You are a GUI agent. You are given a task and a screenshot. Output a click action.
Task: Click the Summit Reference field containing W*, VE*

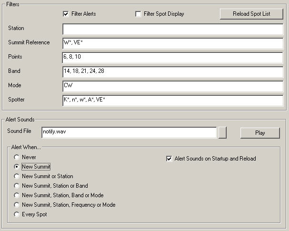(x=173, y=43)
